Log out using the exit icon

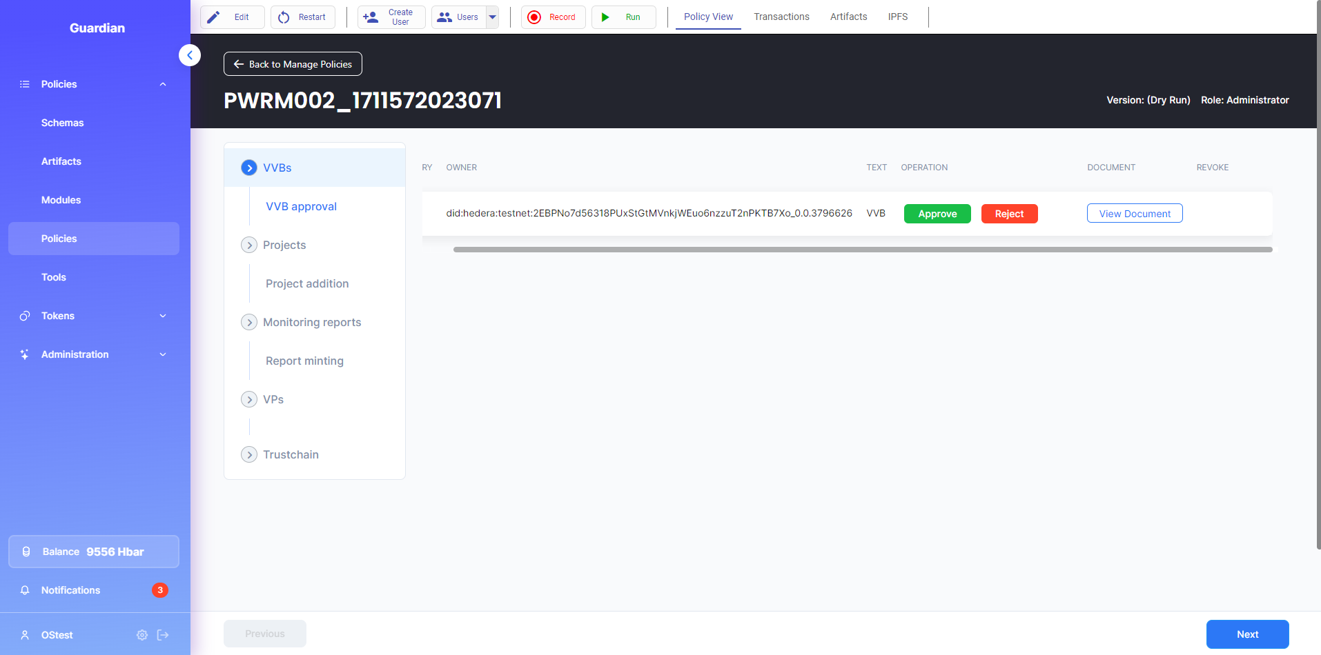tap(163, 635)
